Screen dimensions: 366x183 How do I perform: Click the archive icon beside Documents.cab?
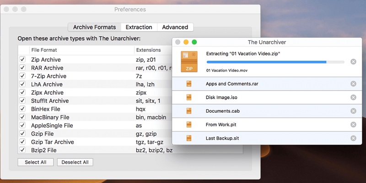189,111
